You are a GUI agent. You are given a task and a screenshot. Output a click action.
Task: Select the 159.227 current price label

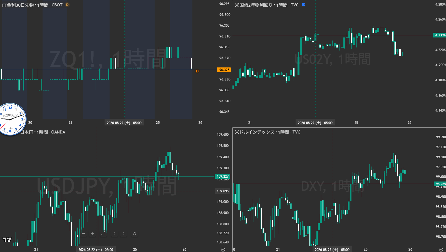222,176
